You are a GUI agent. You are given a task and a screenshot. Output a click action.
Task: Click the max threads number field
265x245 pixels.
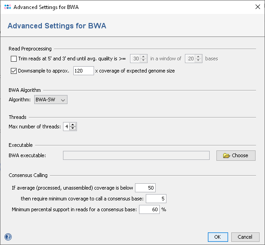pyautogui.click(x=67, y=127)
